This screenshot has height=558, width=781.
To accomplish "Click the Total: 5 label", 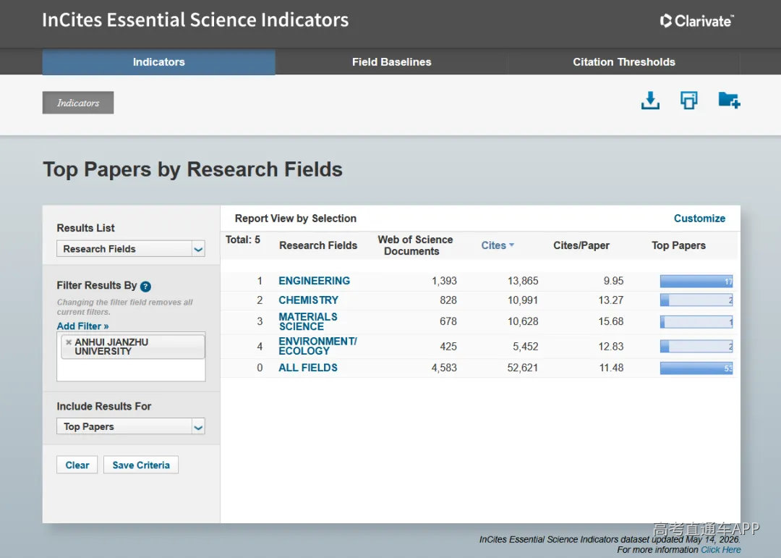I will click(242, 240).
